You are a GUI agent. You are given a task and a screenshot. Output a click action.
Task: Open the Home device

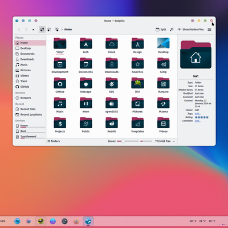pos(30,125)
